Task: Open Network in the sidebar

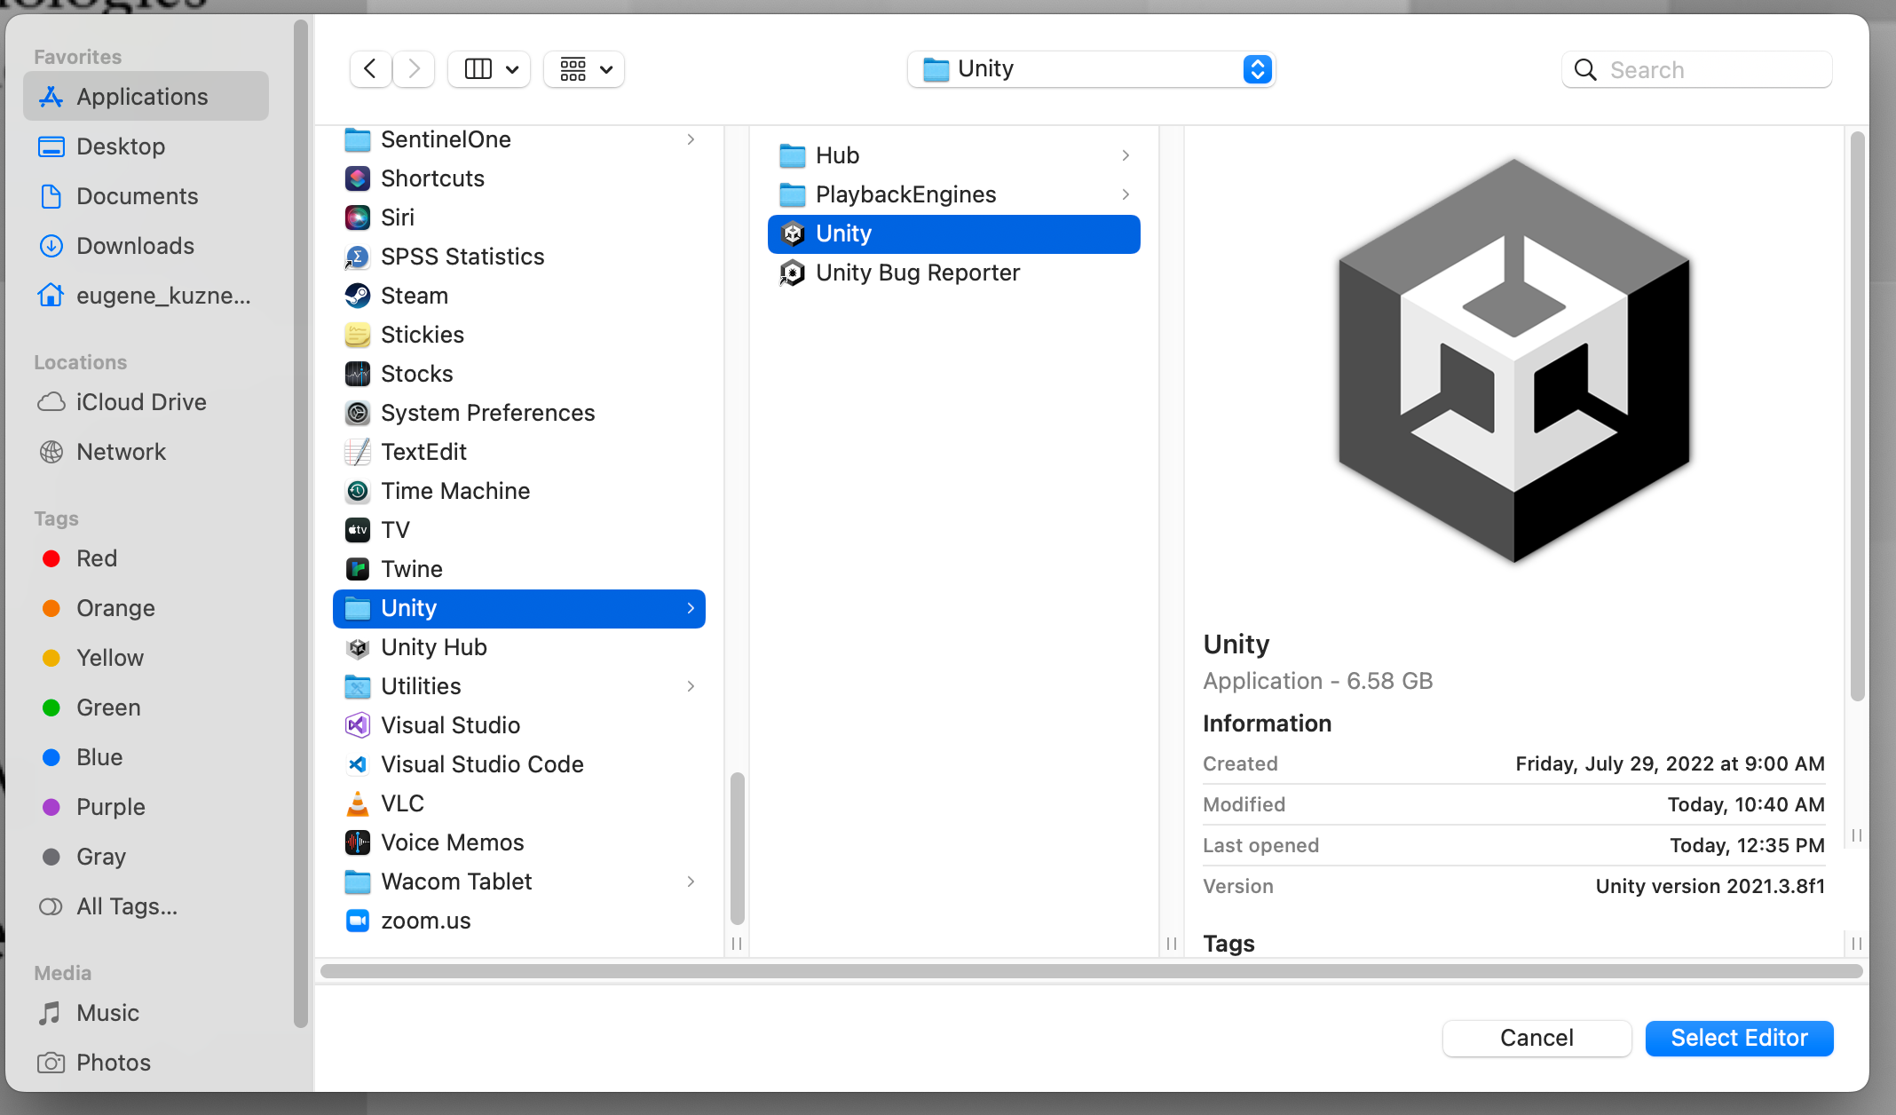Action: tap(146, 451)
